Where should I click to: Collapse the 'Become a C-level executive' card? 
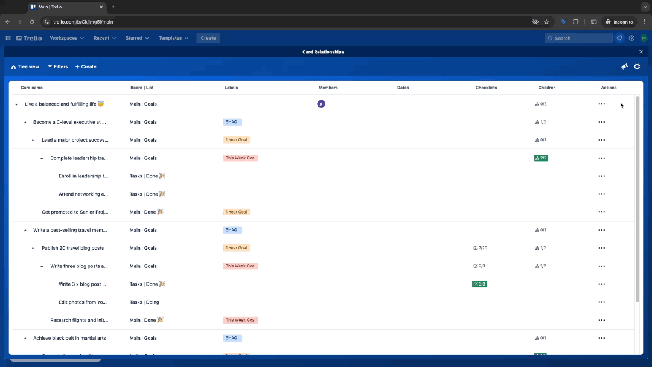tap(24, 122)
